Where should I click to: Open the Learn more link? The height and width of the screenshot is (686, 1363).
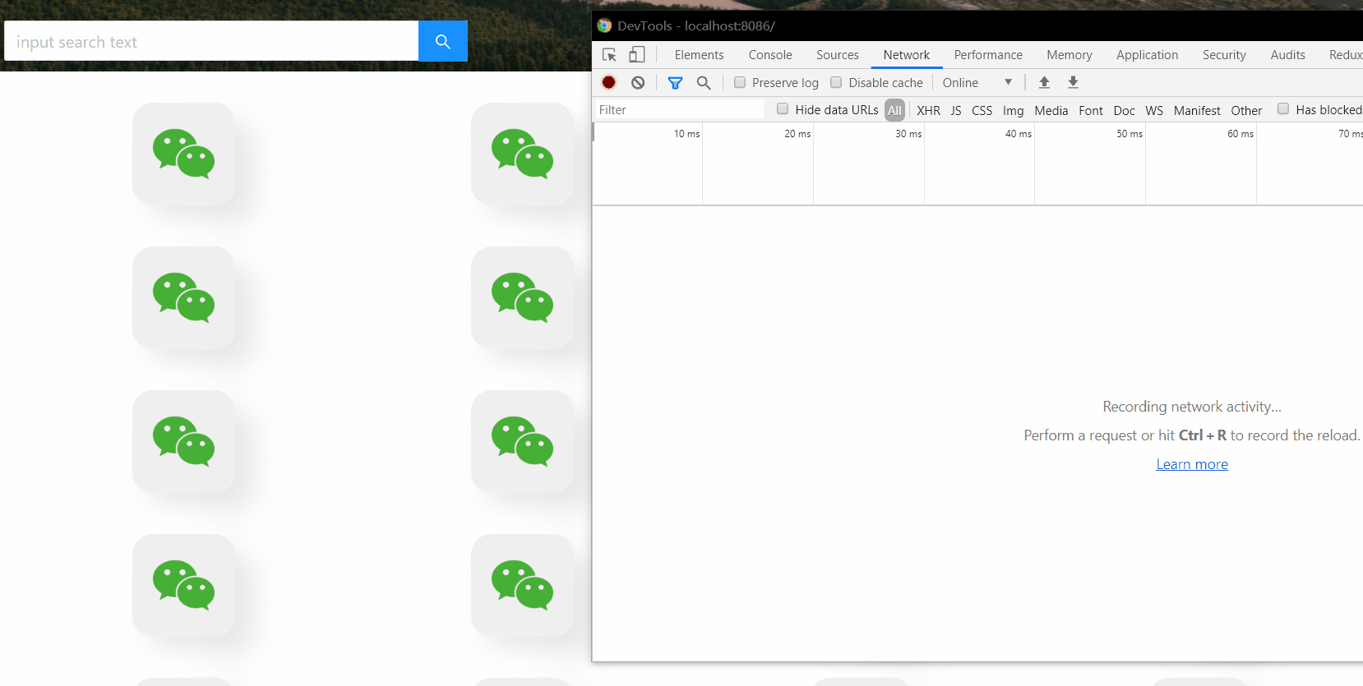click(x=1191, y=464)
